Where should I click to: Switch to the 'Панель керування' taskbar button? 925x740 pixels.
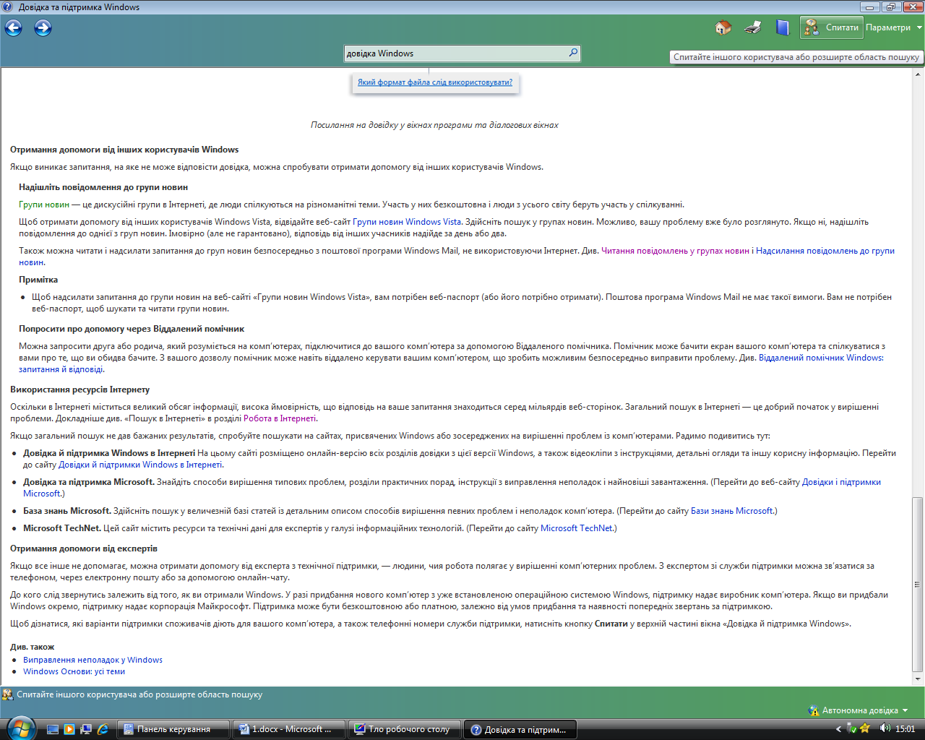173,729
